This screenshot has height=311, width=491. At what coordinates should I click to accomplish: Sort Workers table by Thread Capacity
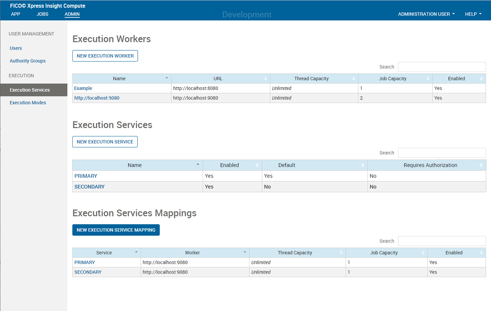[314, 79]
